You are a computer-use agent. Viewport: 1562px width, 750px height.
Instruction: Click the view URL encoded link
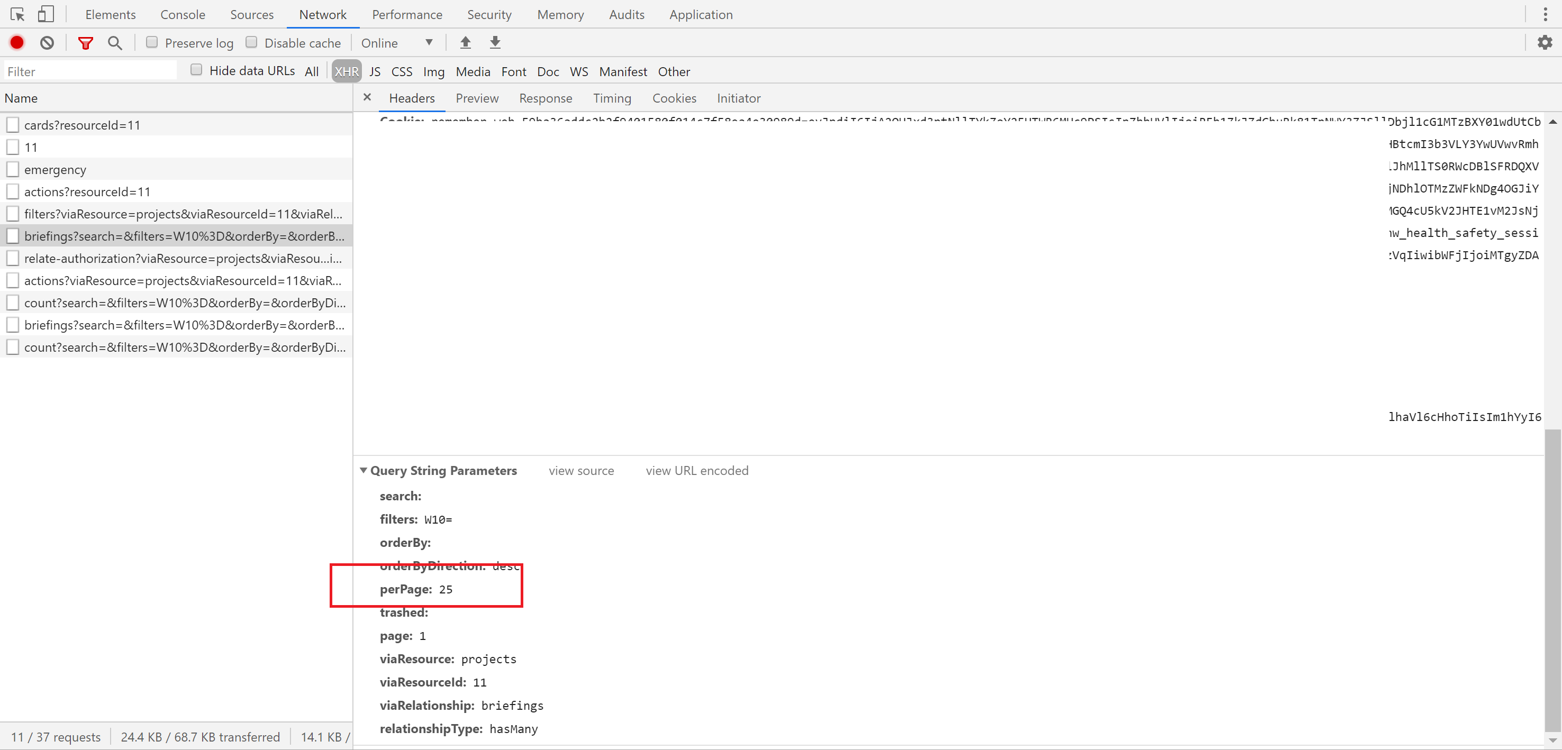[x=696, y=471]
